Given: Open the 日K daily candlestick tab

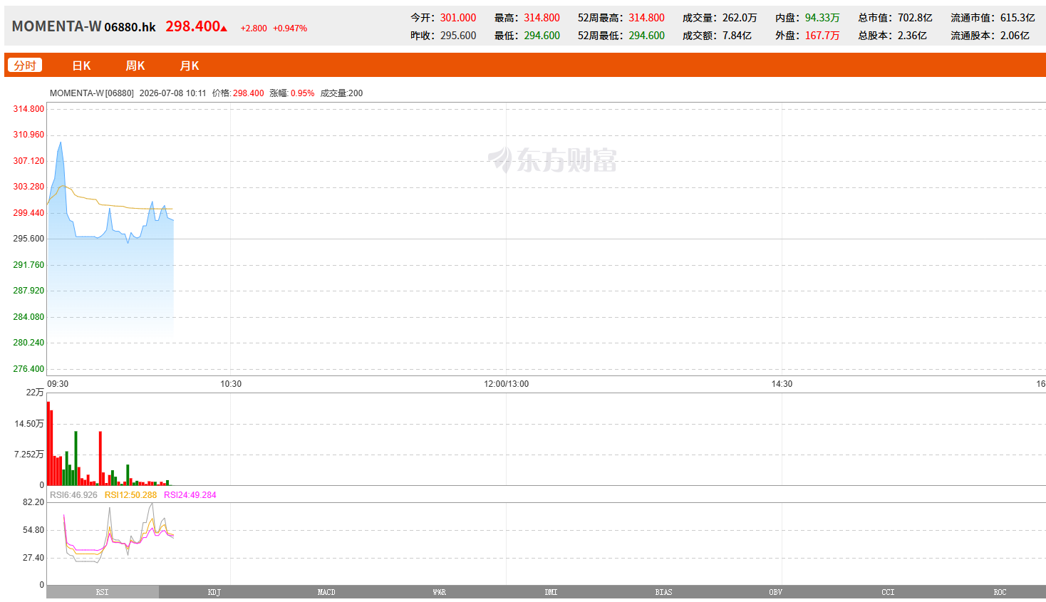Looking at the screenshot, I should tap(81, 66).
